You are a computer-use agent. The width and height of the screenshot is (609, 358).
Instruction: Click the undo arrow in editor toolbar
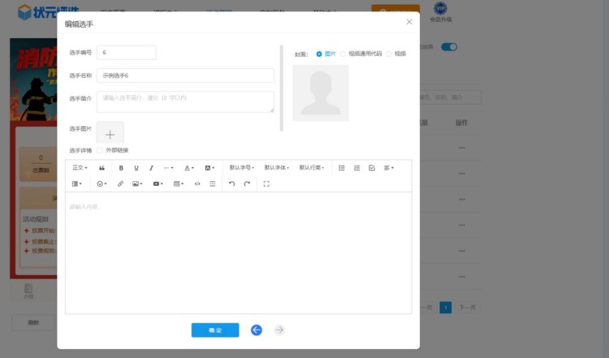[231, 184]
